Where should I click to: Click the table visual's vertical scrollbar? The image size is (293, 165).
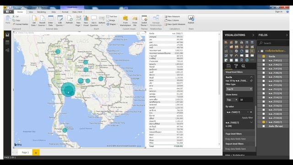tap(219, 67)
